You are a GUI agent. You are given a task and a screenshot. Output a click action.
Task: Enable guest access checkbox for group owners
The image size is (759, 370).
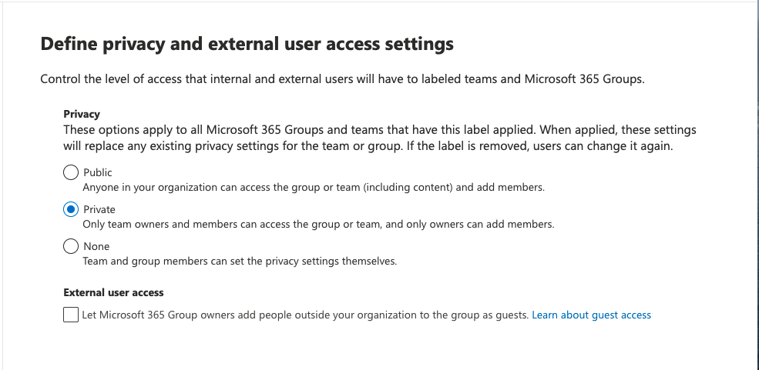[x=71, y=315]
